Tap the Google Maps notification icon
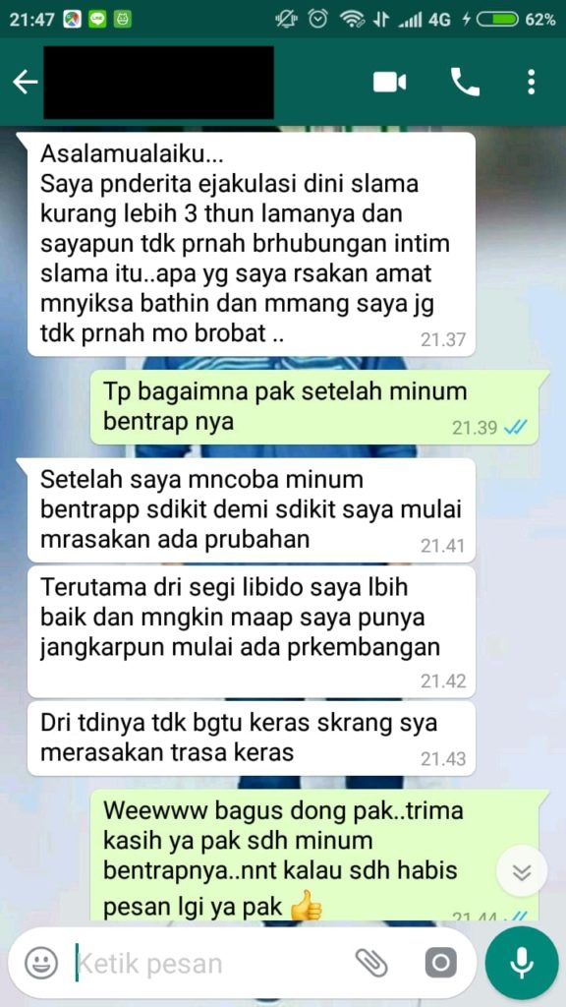566x1007 pixels. tap(73, 20)
